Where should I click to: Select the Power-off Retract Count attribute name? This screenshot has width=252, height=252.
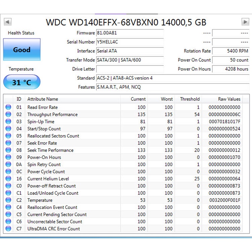[51, 186]
